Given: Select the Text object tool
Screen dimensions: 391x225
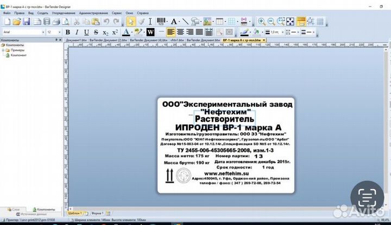Looking at the screenshot, I should click(174, 22).
